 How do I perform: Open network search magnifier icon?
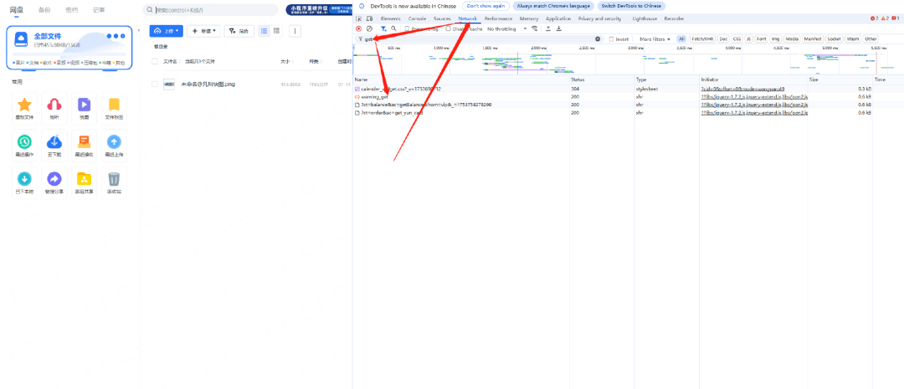point(393,28)
